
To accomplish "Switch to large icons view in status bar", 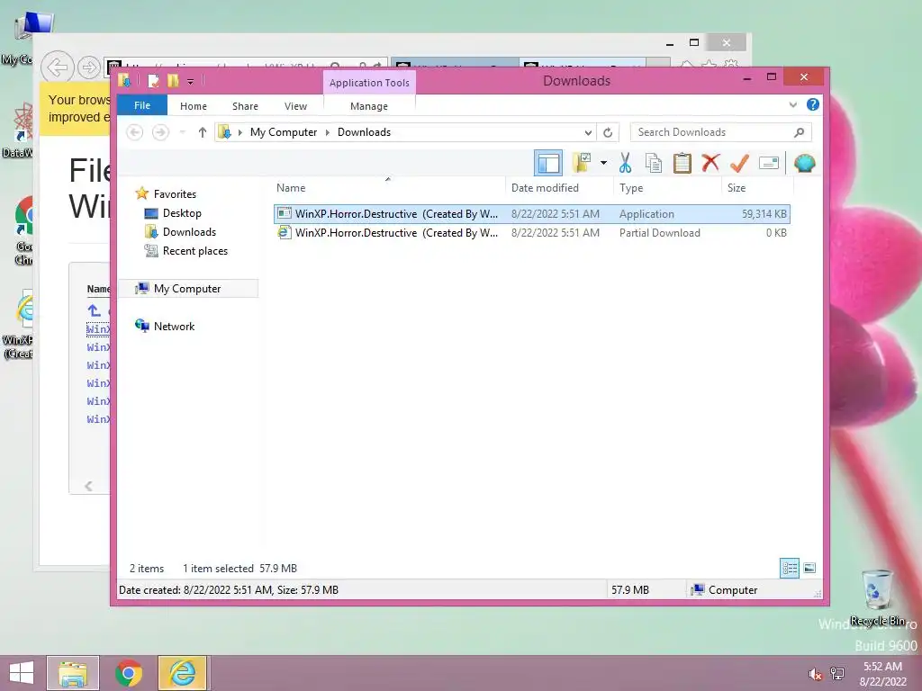I will click(809, 568).
